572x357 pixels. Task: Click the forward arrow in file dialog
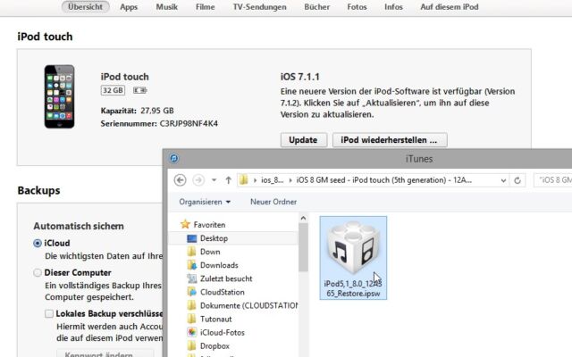[198, 180]
